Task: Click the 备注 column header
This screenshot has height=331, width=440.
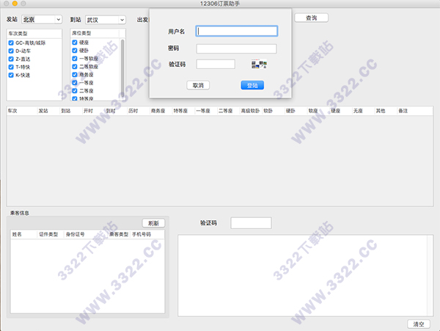Action: point(415,111)
